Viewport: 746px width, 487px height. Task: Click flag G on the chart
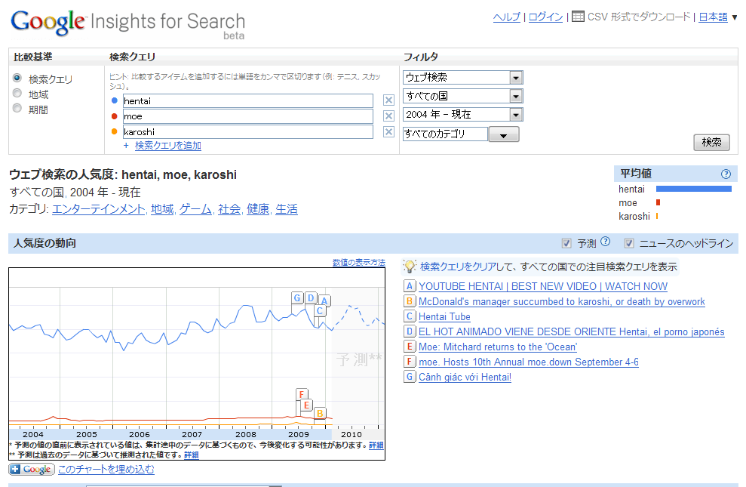click(297, 298)
